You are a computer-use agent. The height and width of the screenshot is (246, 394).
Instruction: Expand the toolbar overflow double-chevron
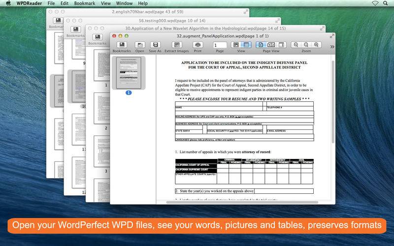[x=332, y=47]
